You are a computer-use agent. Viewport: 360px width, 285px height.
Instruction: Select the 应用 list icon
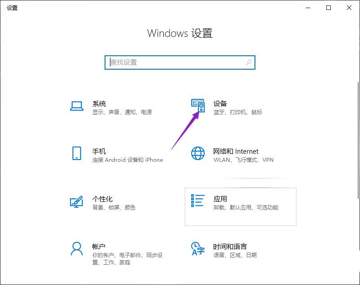(x=198, y=200)
